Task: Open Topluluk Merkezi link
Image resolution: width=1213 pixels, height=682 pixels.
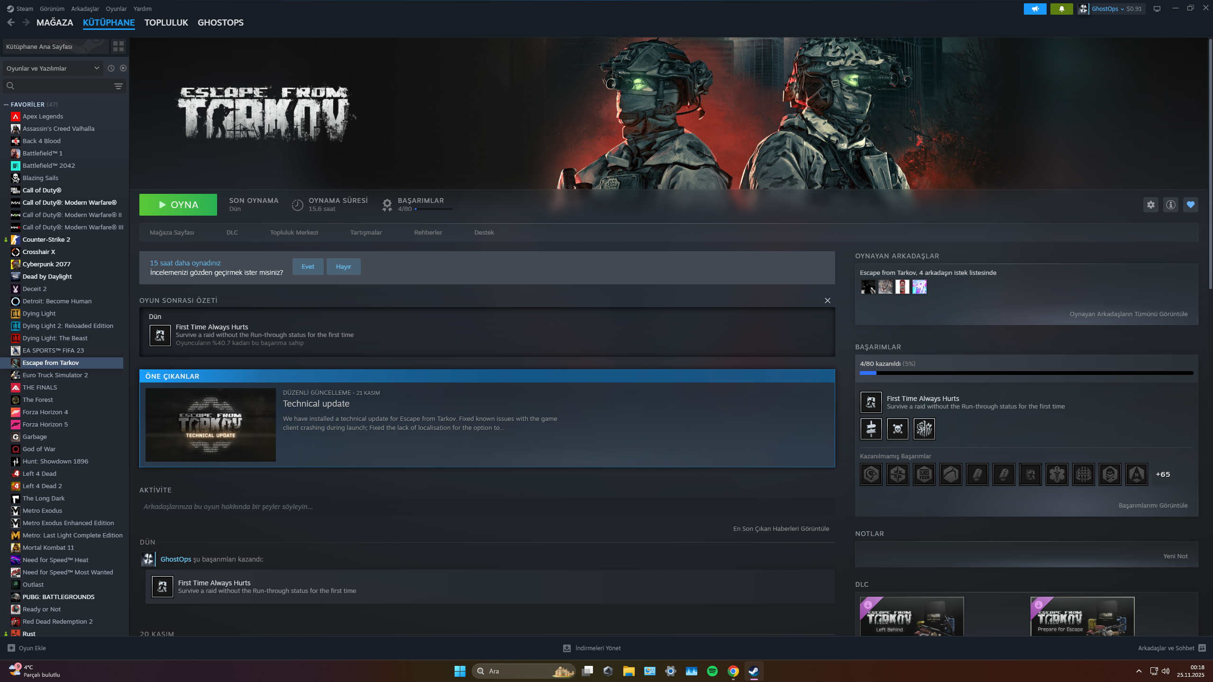Action: click(294, 232)
